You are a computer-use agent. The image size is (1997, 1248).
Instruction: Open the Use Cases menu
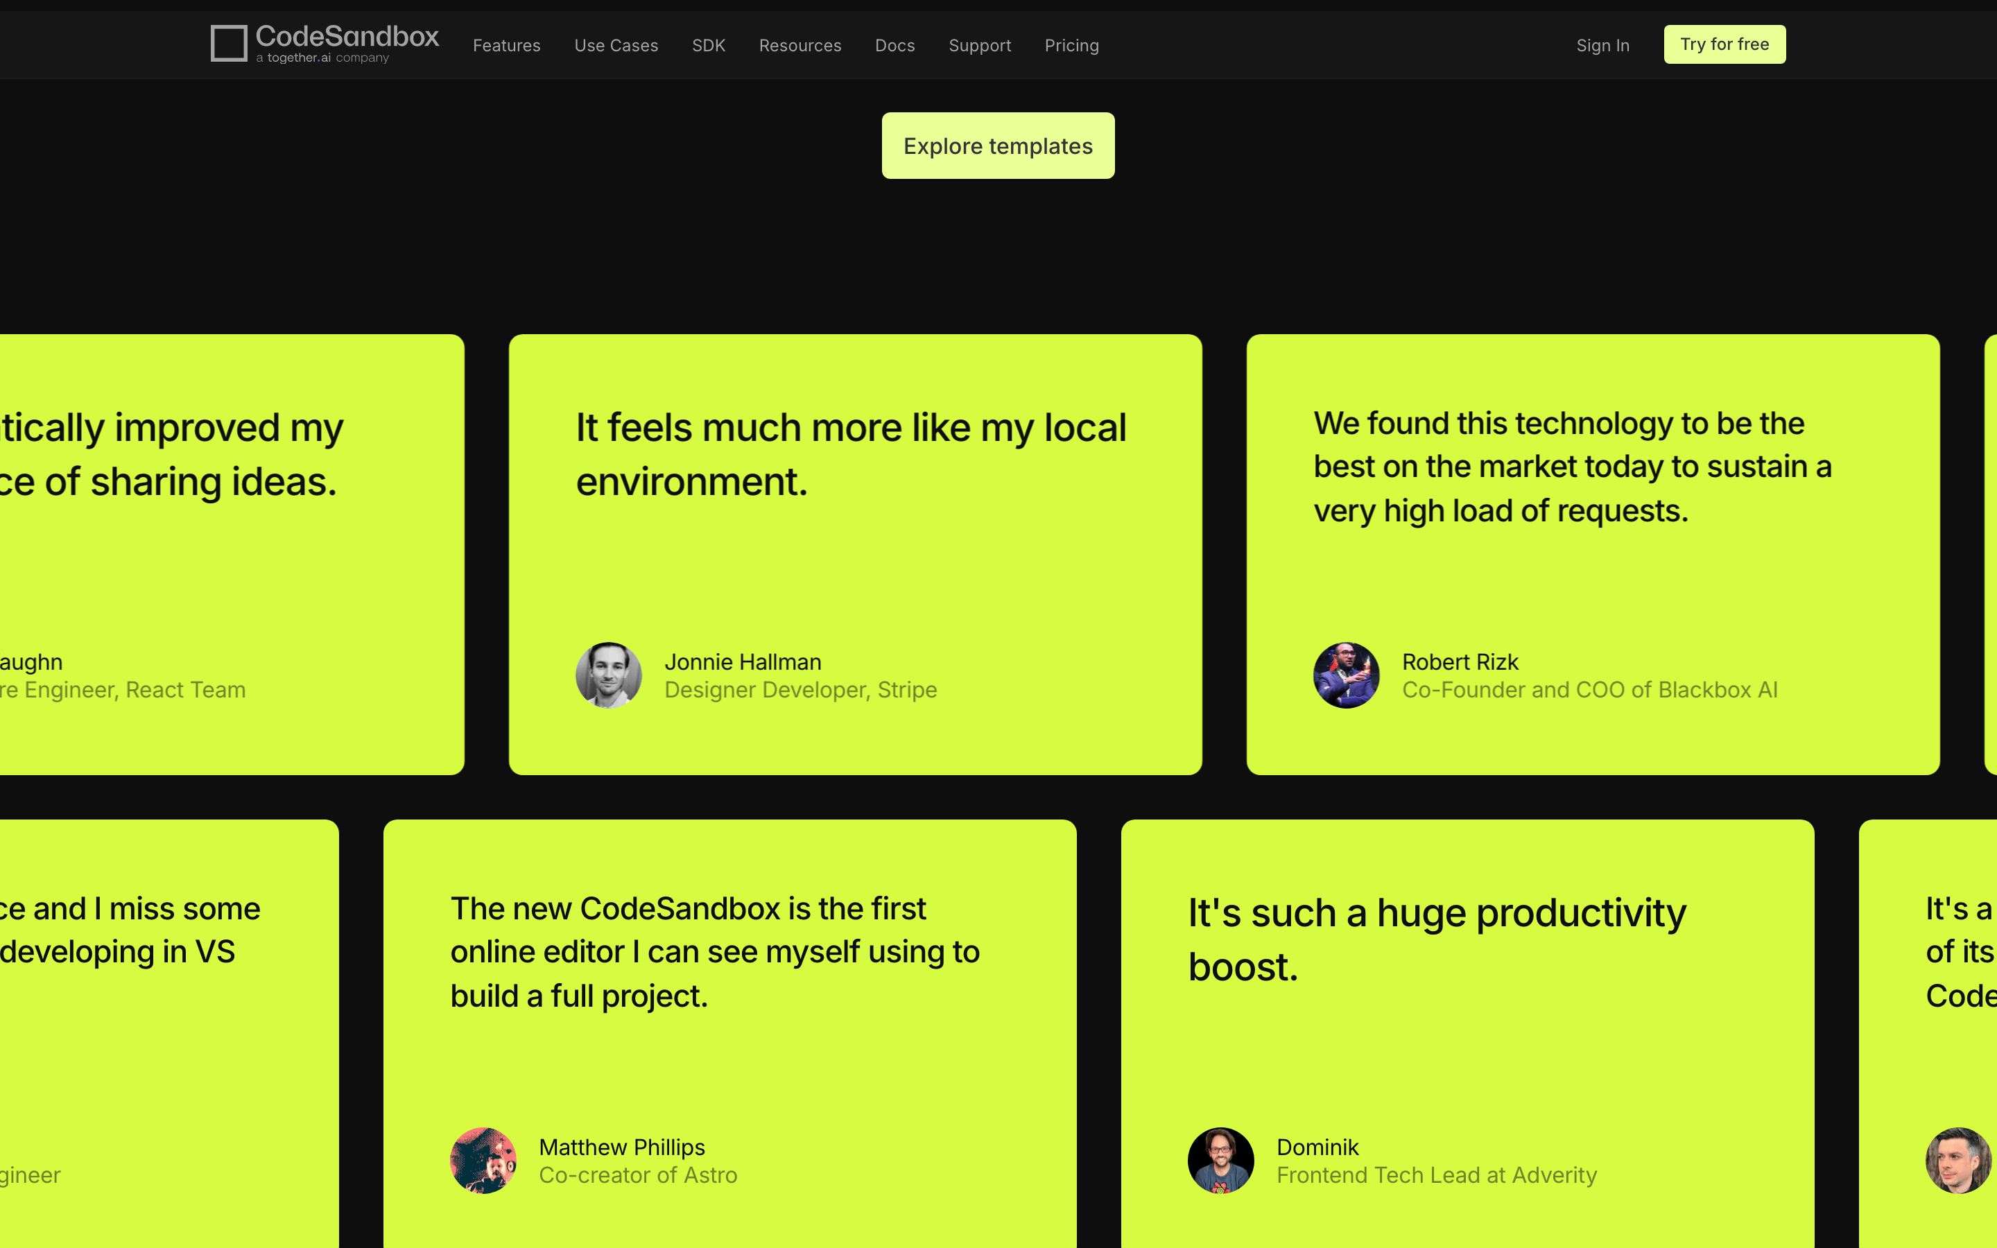(616, 45)
